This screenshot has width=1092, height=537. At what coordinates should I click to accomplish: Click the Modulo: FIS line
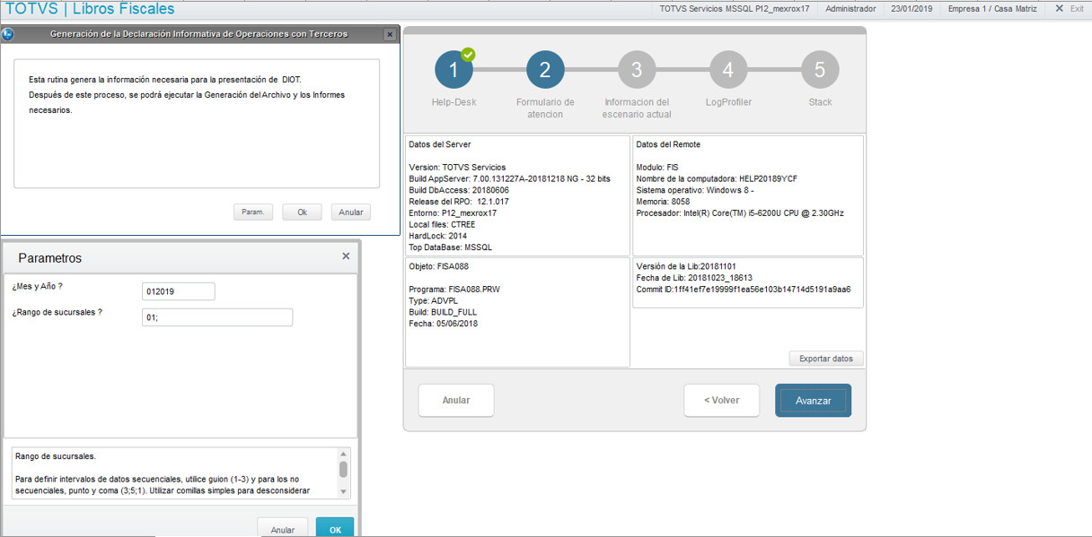click(658, 167)
